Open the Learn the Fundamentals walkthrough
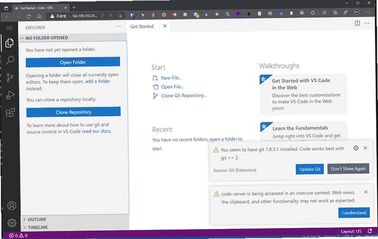The width and height of the screenshot is (378, 239). click(304, 131)
